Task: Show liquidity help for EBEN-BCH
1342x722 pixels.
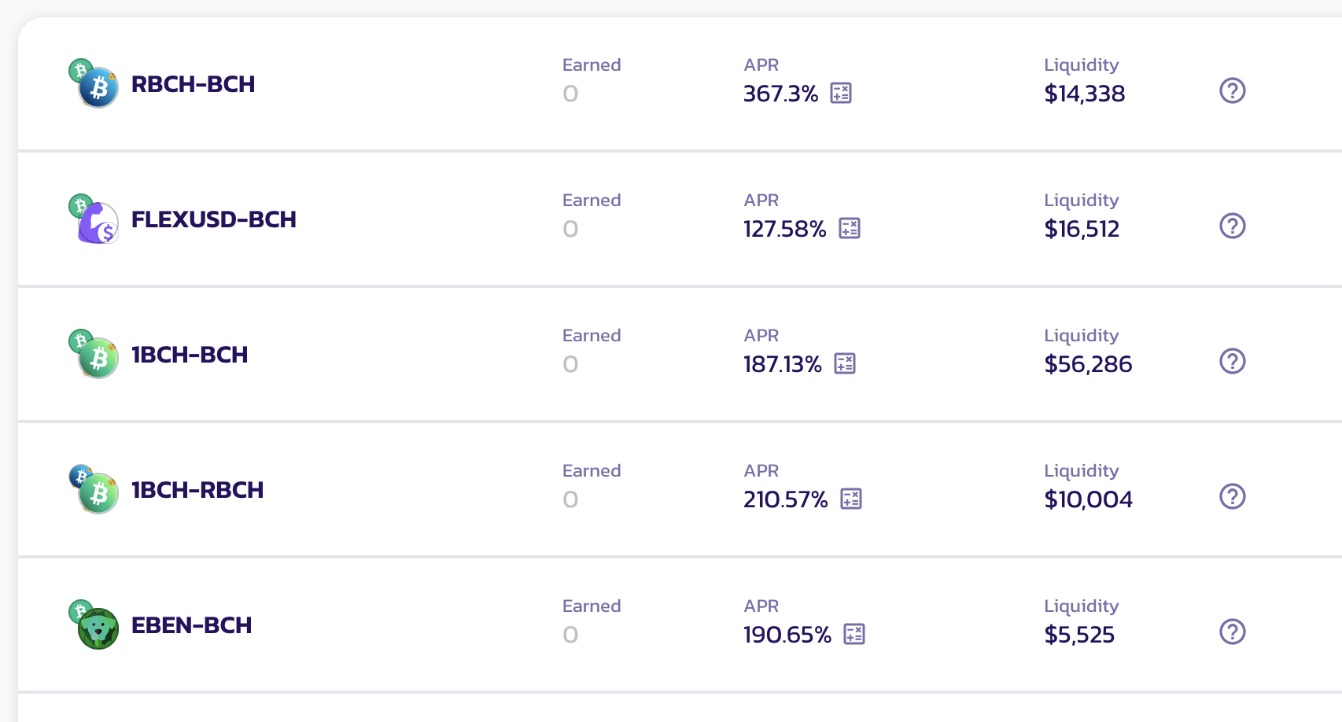Action: pos(1232,632)
